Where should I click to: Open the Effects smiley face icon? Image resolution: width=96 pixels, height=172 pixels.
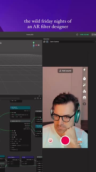pyautogui.click(x=50, y=140)
